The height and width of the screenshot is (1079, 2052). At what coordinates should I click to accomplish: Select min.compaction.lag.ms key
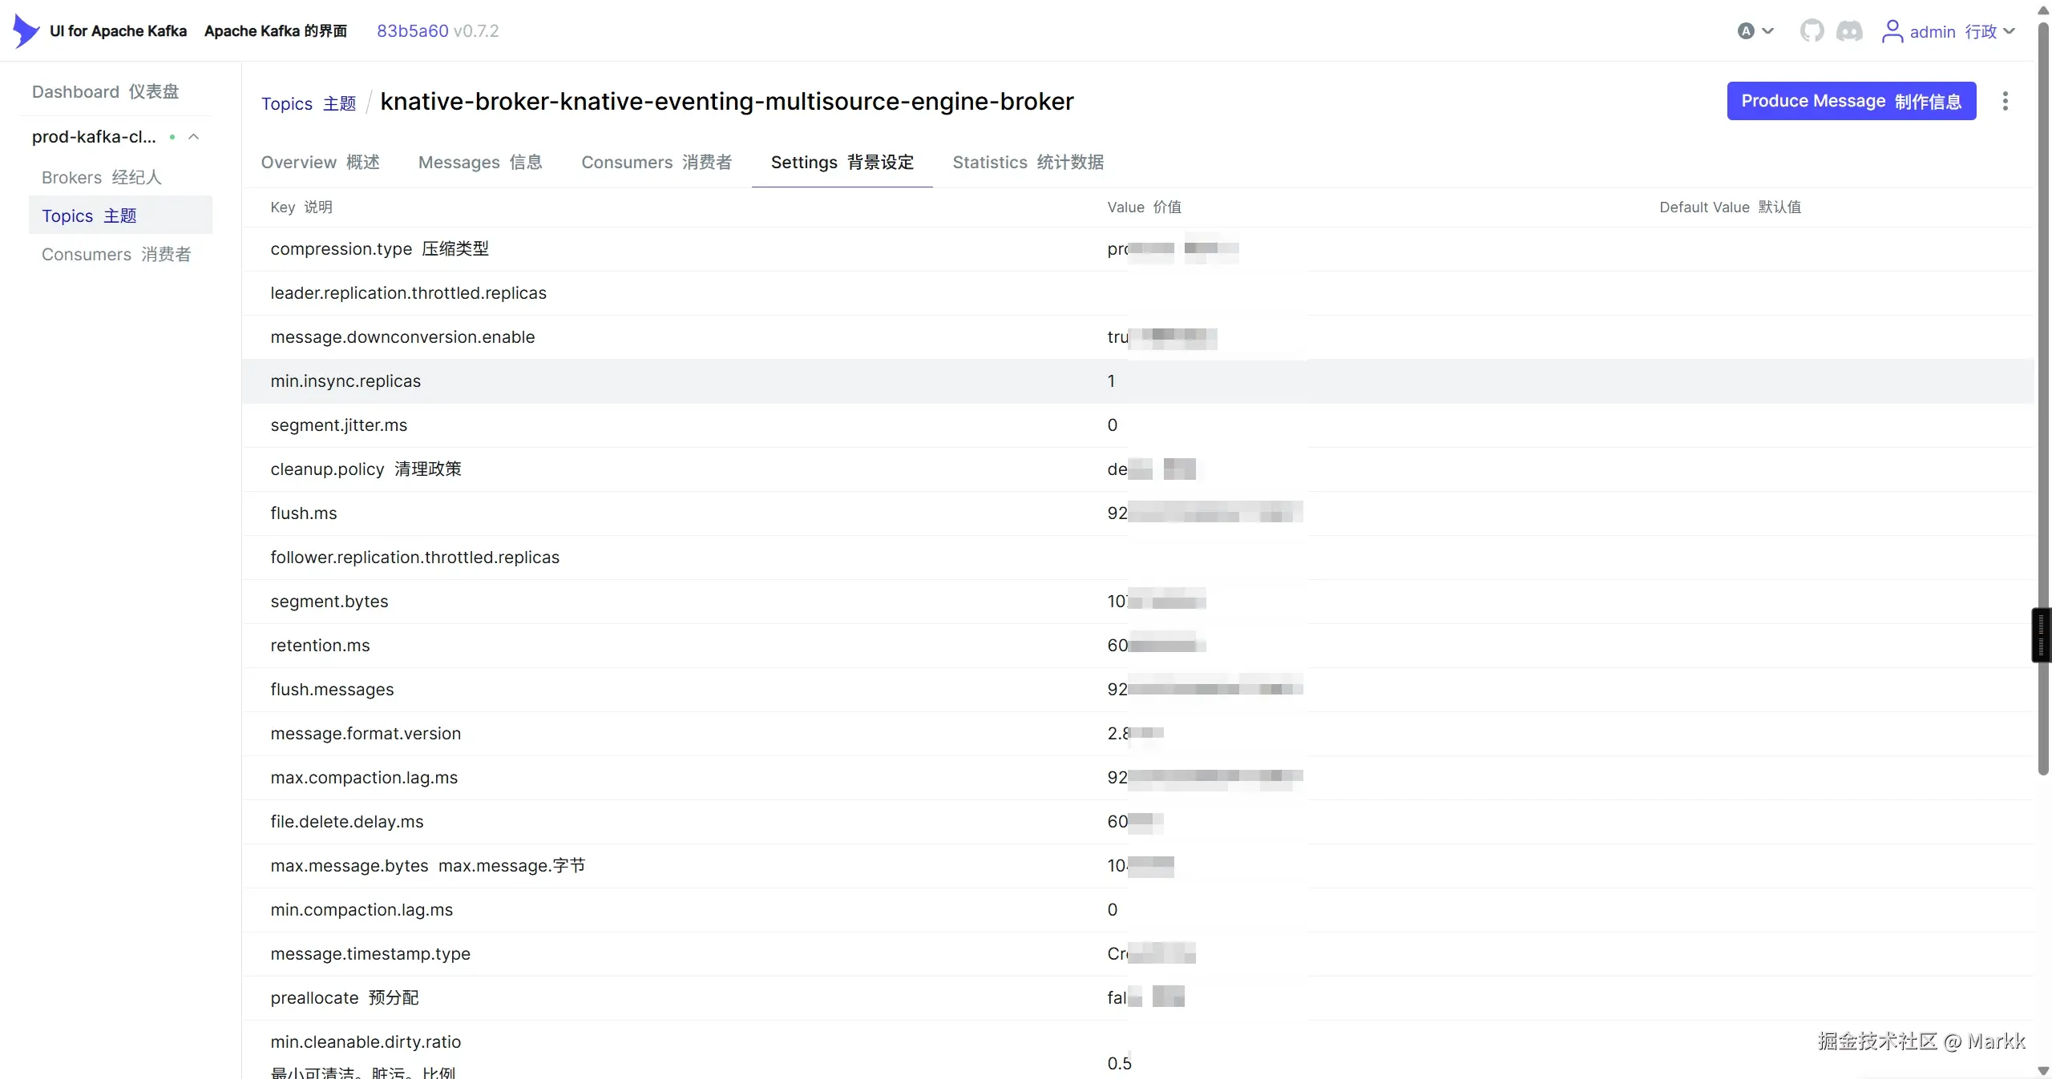coord(362,910)
